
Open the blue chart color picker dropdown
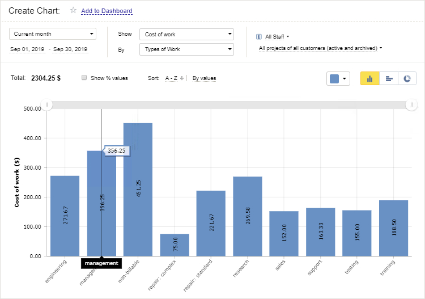pos(338,79)
